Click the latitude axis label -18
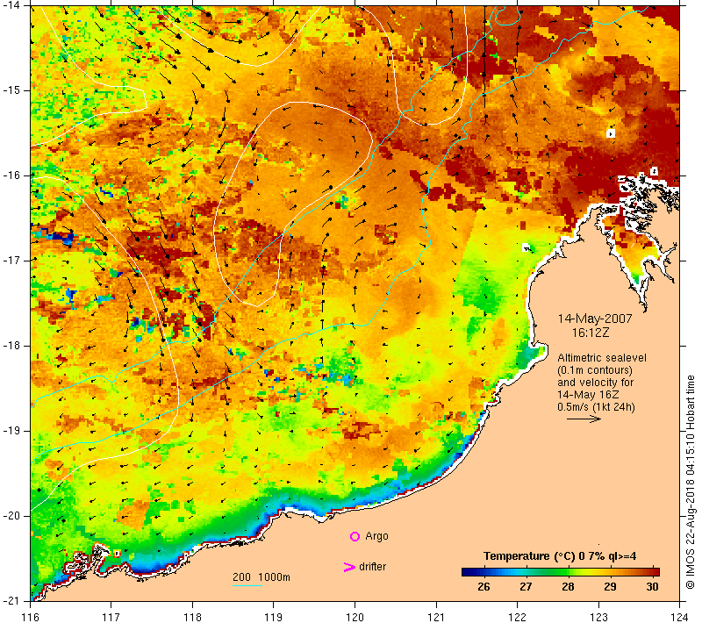702x623 pixels. click(11, 346)
